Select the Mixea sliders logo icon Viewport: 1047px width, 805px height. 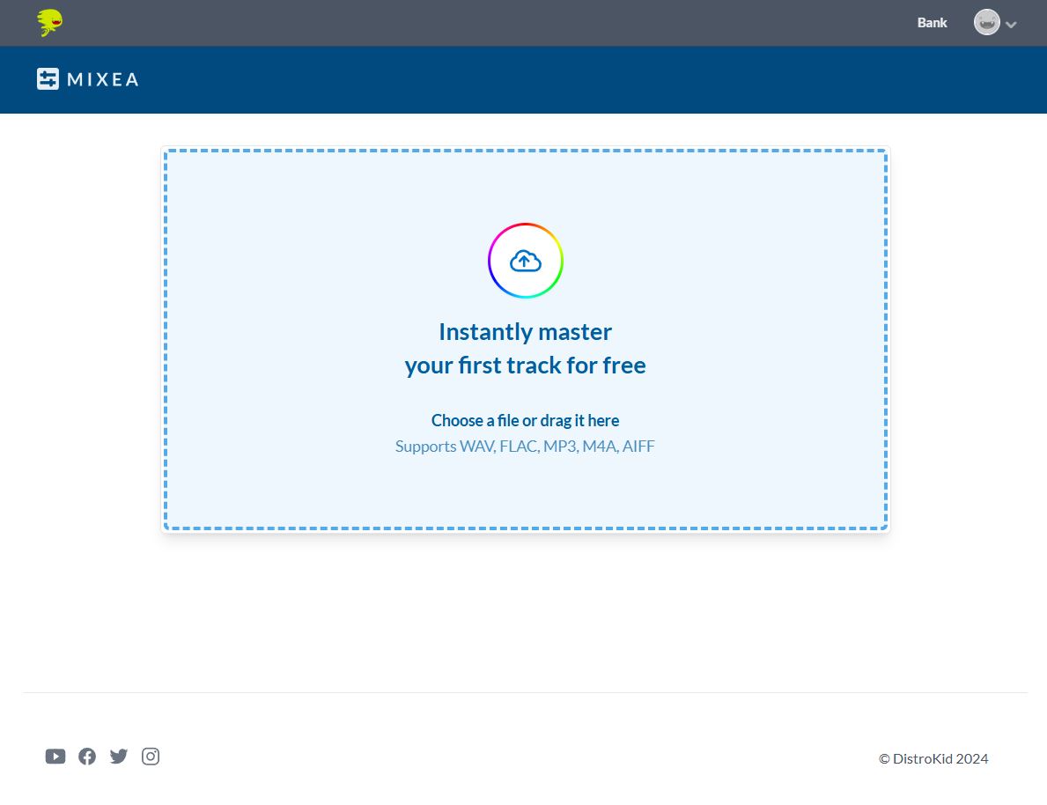click(x=48, y=78)
